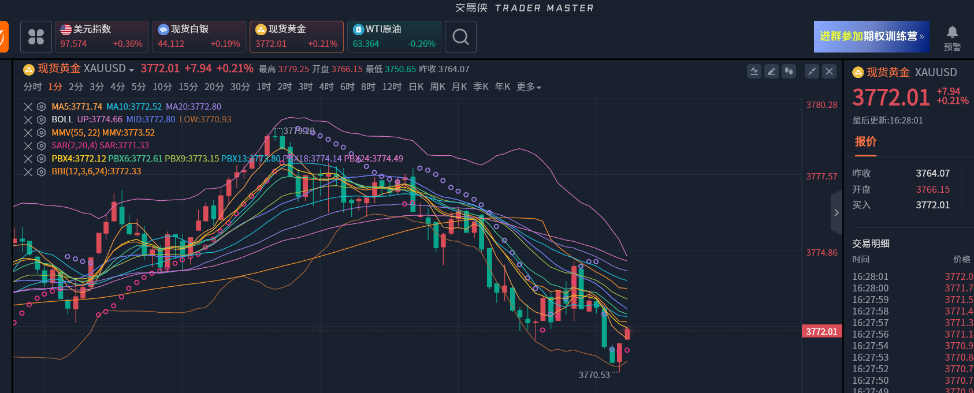This screenshot has width=974, height=393.
Task: Switch to 15分 timeframe
Action: [x=188, y=87]
